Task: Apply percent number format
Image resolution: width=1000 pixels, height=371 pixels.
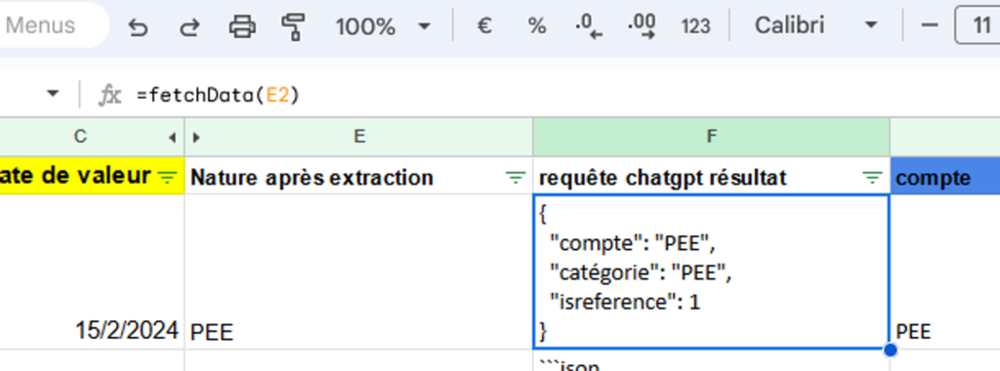Action: pyautogui.click(x=537, y=26)
